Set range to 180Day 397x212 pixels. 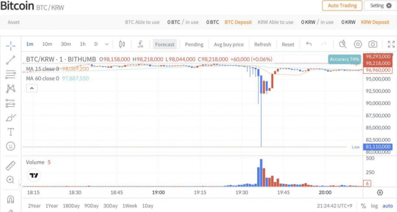point(71,206)
